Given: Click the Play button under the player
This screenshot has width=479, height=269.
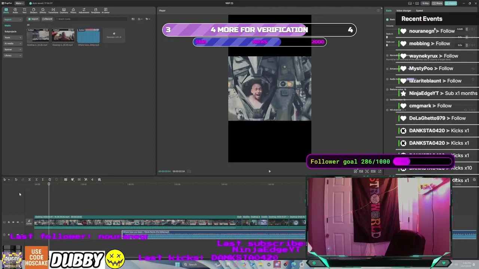Looking at the screenshot, I should tap(269, 171).
